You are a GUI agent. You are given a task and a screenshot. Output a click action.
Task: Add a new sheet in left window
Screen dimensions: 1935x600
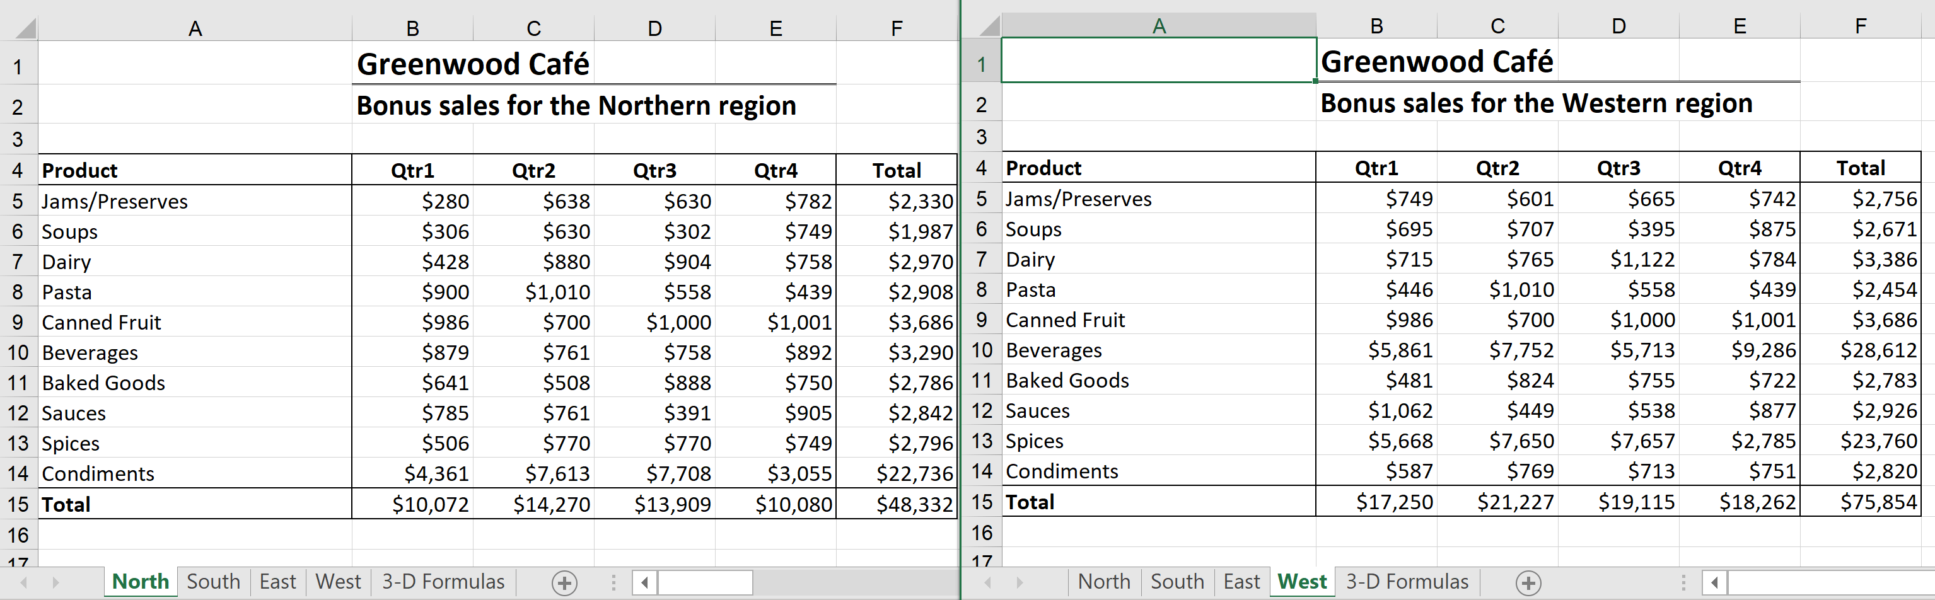tap(564, 583)
